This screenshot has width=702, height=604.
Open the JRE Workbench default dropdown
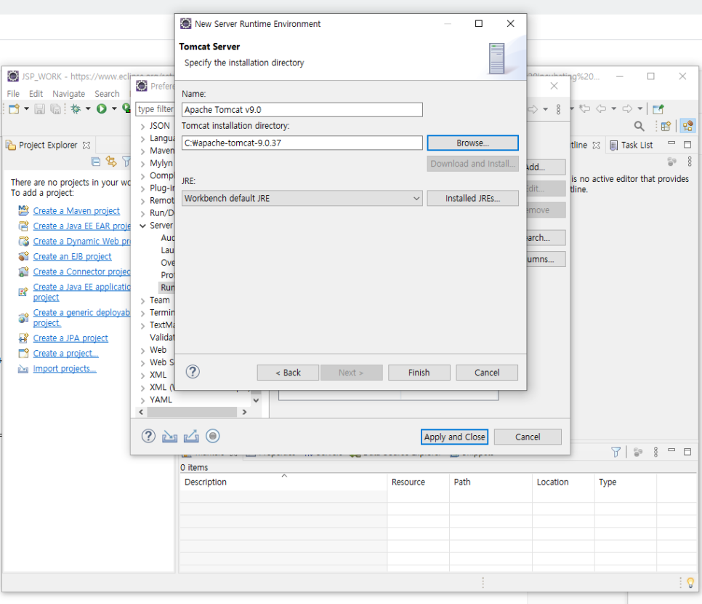[x=302, y=198]
